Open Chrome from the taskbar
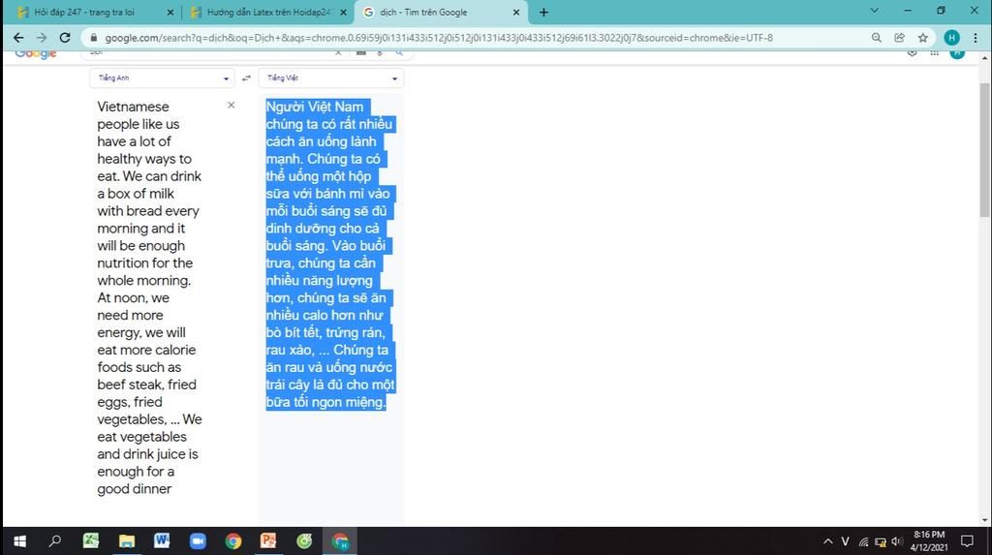This screenshot has width=992, height=555. click(233, 541)
